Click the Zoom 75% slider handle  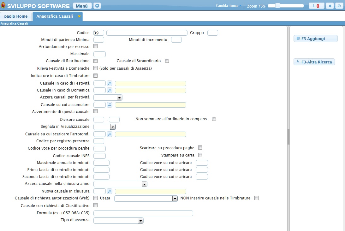[278, 6]
